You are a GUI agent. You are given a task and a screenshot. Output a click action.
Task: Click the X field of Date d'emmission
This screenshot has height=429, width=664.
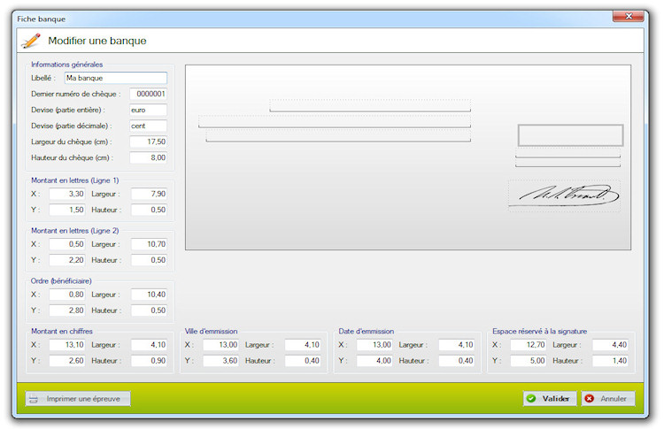tap(374, 345)
